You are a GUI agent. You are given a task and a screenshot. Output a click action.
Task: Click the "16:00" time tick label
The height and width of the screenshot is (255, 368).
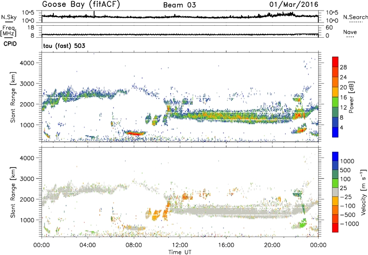(226, 245)
